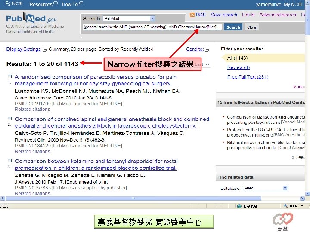Expand the Send to arrow
310x232 pixels.
tap(207, 49)
